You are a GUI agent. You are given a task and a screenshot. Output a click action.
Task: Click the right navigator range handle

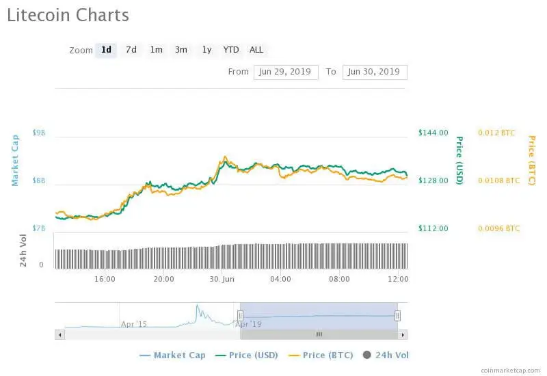pos(397,315)
